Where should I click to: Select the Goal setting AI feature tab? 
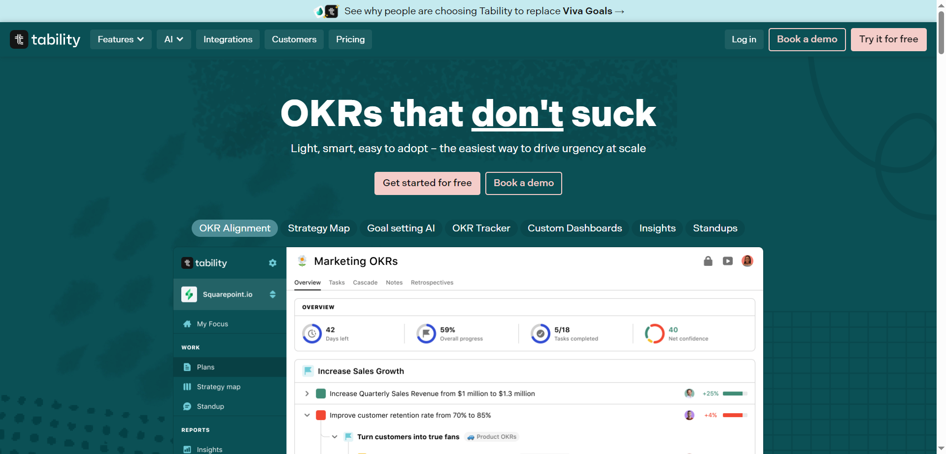tap(401, 228)
